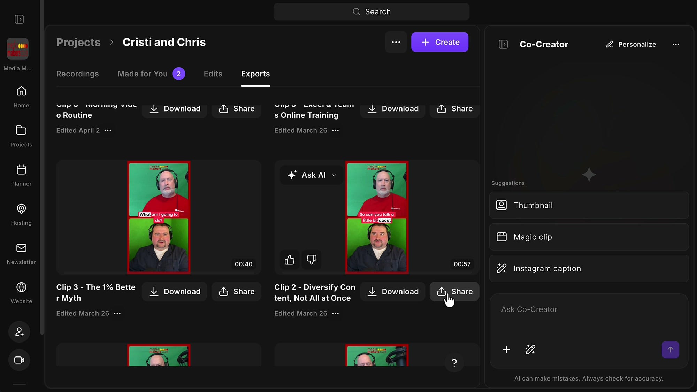
Task: Click Projects breadcrumb link
Action: tap(78, 42)
